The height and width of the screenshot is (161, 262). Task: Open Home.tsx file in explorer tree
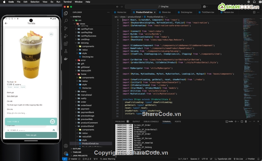[91, 88]
